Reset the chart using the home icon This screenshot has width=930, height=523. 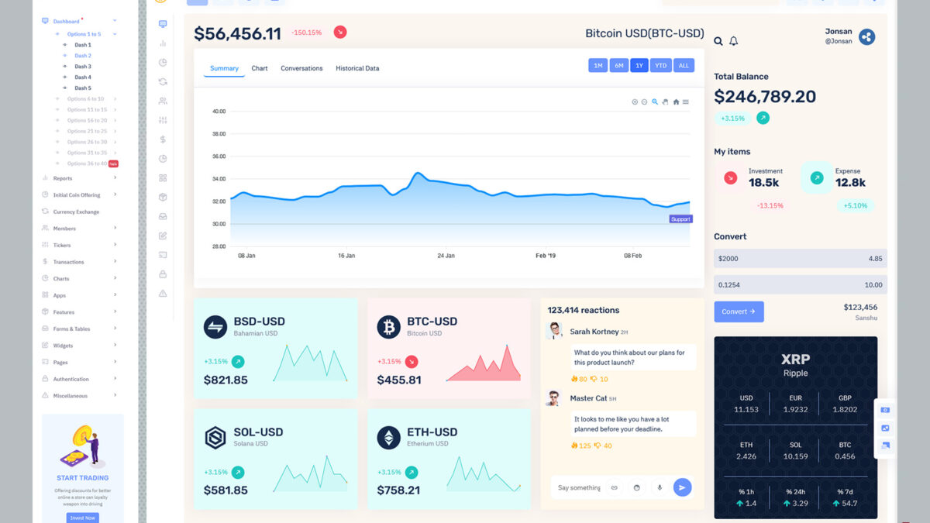pyautogui.click(x=677, y=102)
